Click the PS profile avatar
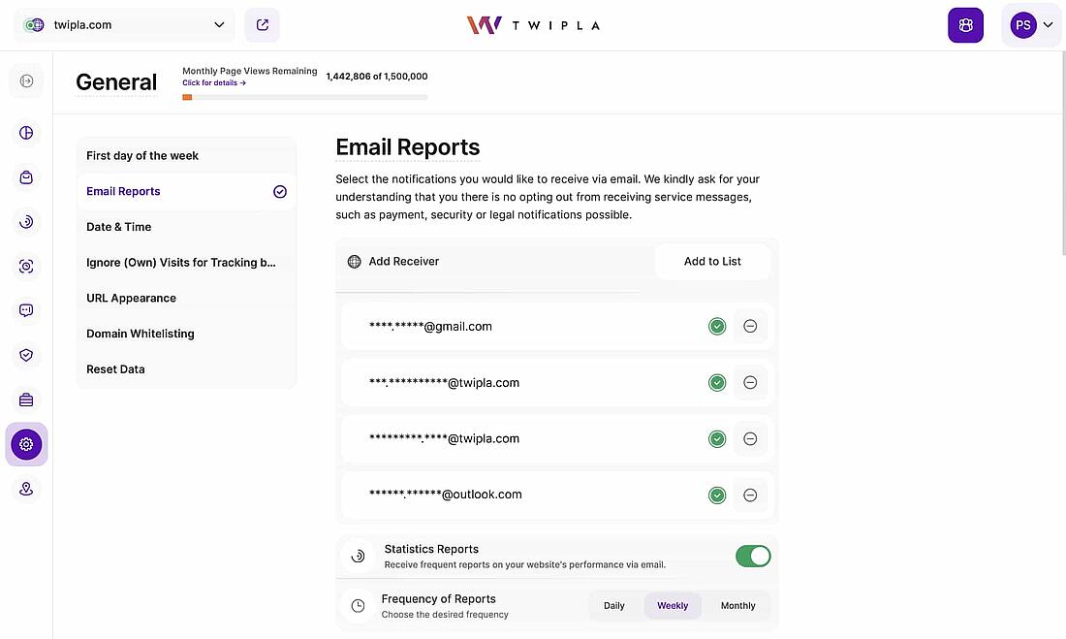Viewport: 1066px width, 639px height. tap(1022, 25)
